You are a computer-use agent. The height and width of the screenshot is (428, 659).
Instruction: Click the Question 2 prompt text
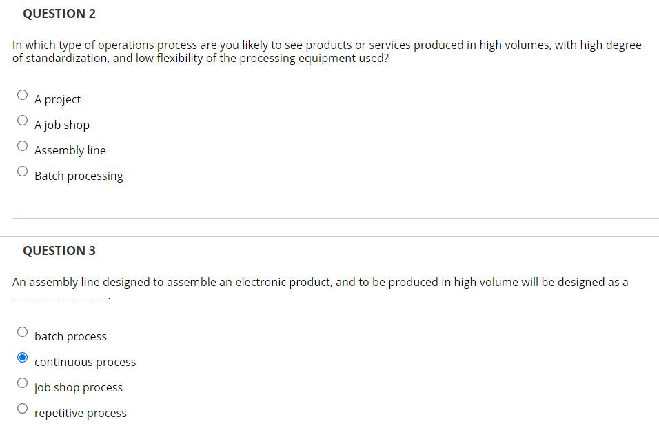click(327, 51)
